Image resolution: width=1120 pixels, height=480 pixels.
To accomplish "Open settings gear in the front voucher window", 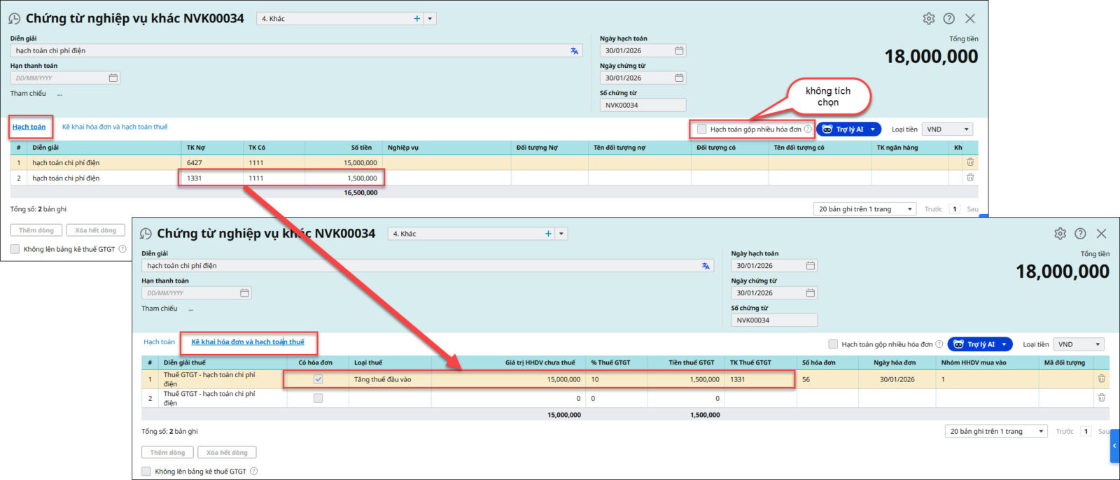I will click(x=1060, y=234).
